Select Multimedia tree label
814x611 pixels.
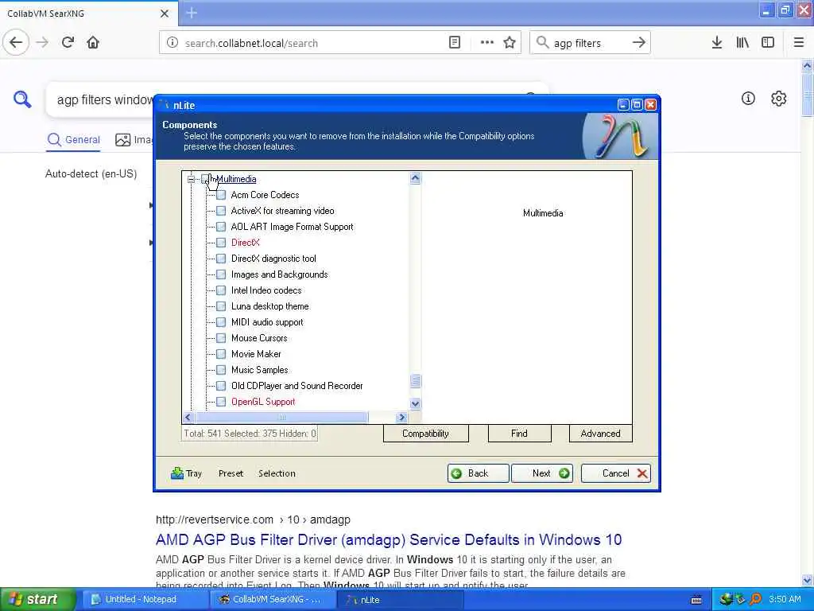click(236, 179)
